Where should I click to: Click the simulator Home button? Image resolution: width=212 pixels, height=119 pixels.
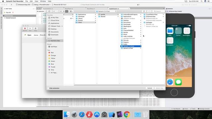(x=174, y=93)
